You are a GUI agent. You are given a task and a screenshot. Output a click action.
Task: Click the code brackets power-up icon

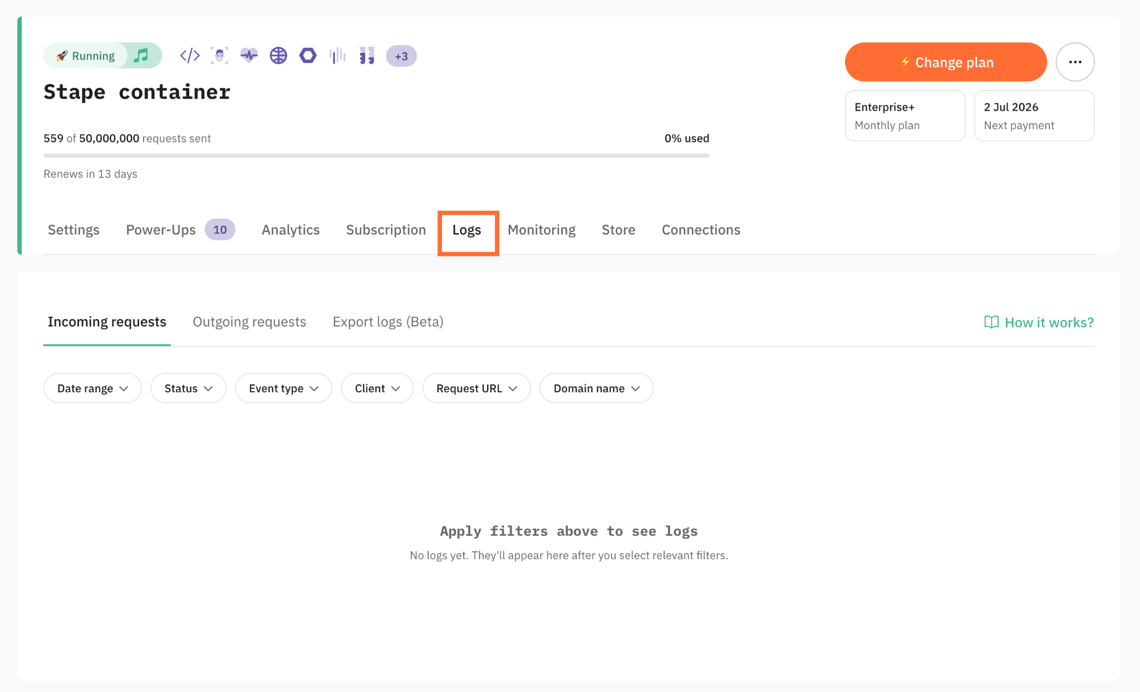[190, 56]
